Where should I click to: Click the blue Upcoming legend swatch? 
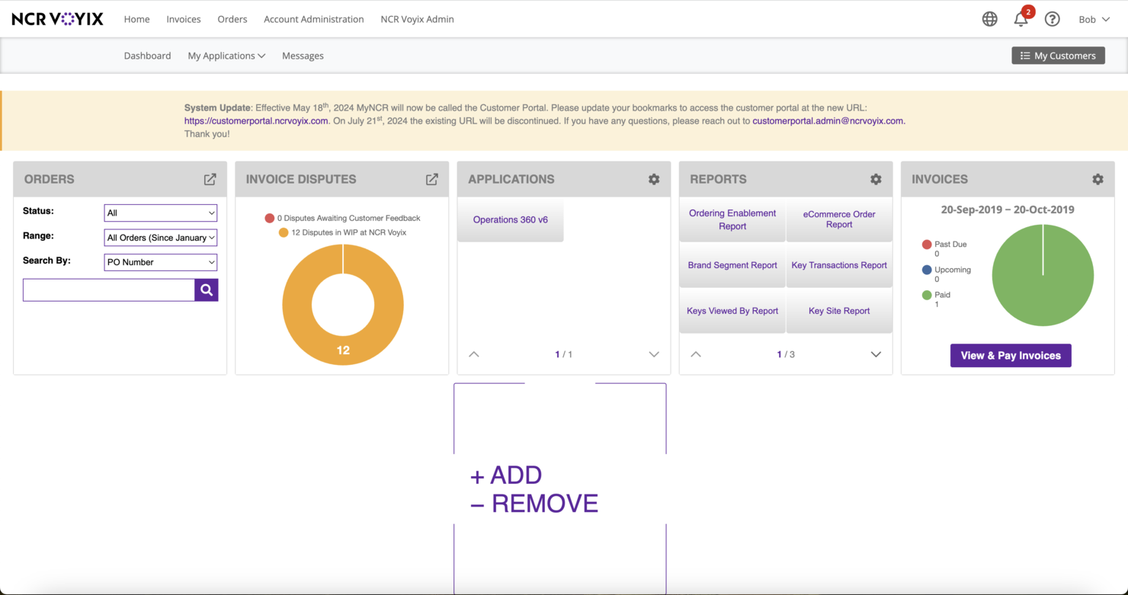[x=927, y=270]
